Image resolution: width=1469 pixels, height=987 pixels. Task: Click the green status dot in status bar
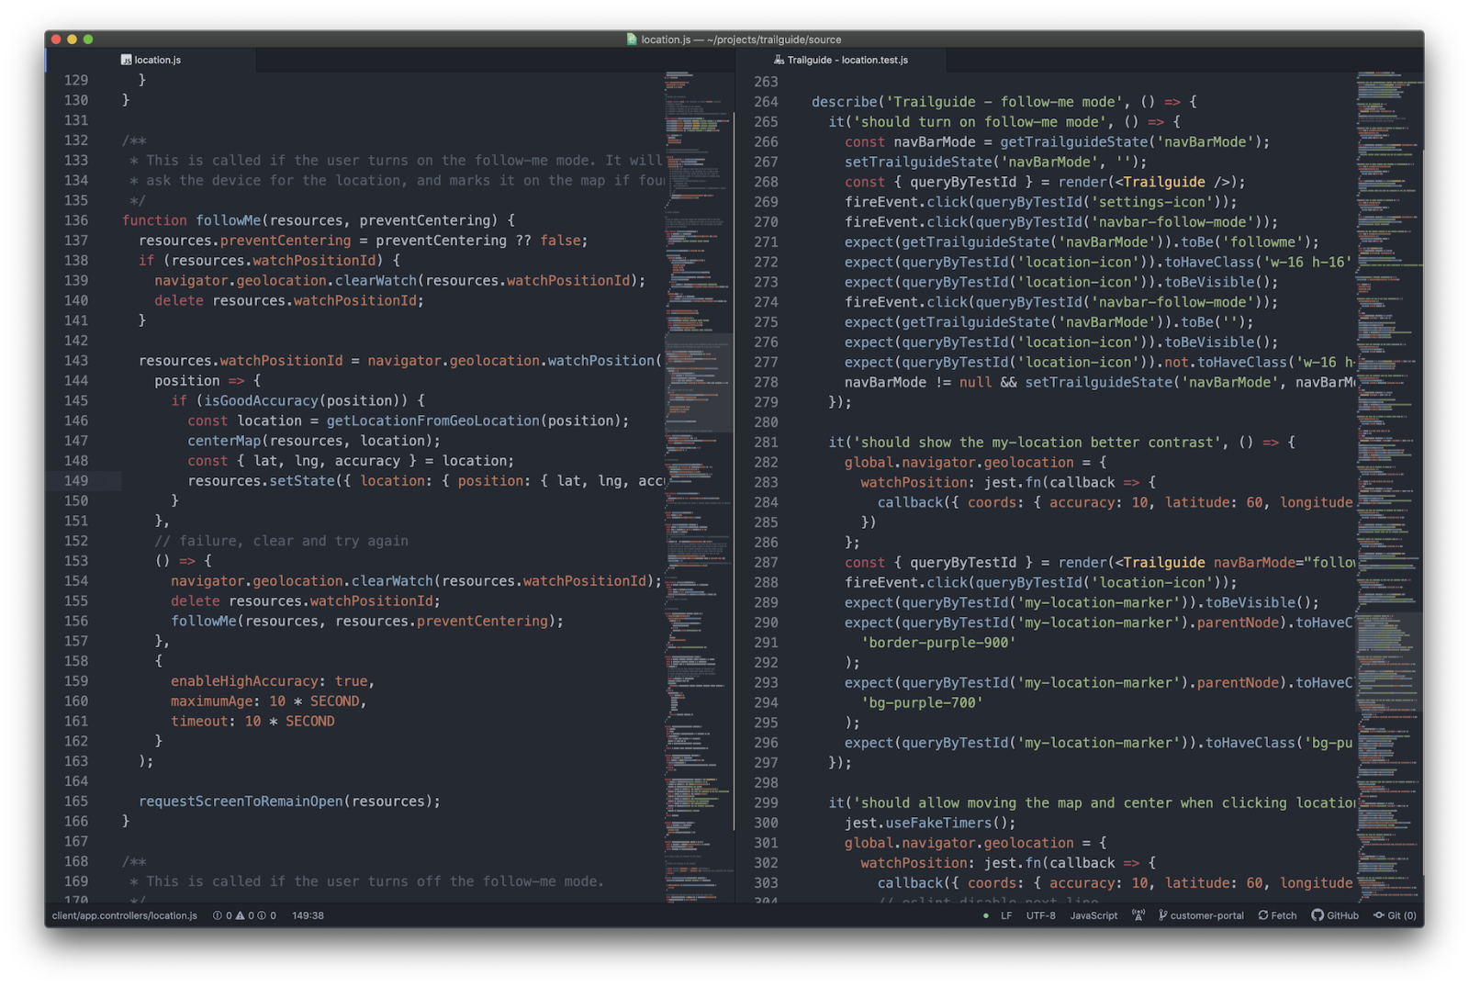tap(986, 915)
